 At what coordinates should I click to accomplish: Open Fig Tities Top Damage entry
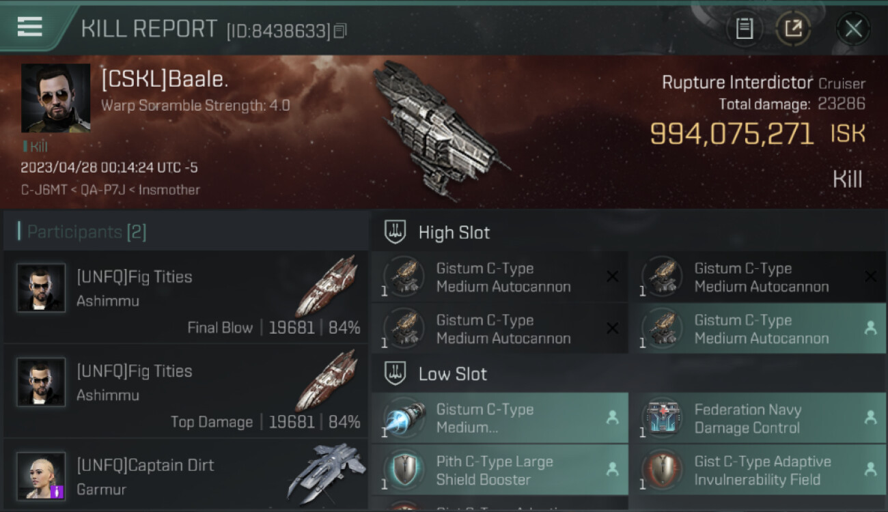pos(186,391)
